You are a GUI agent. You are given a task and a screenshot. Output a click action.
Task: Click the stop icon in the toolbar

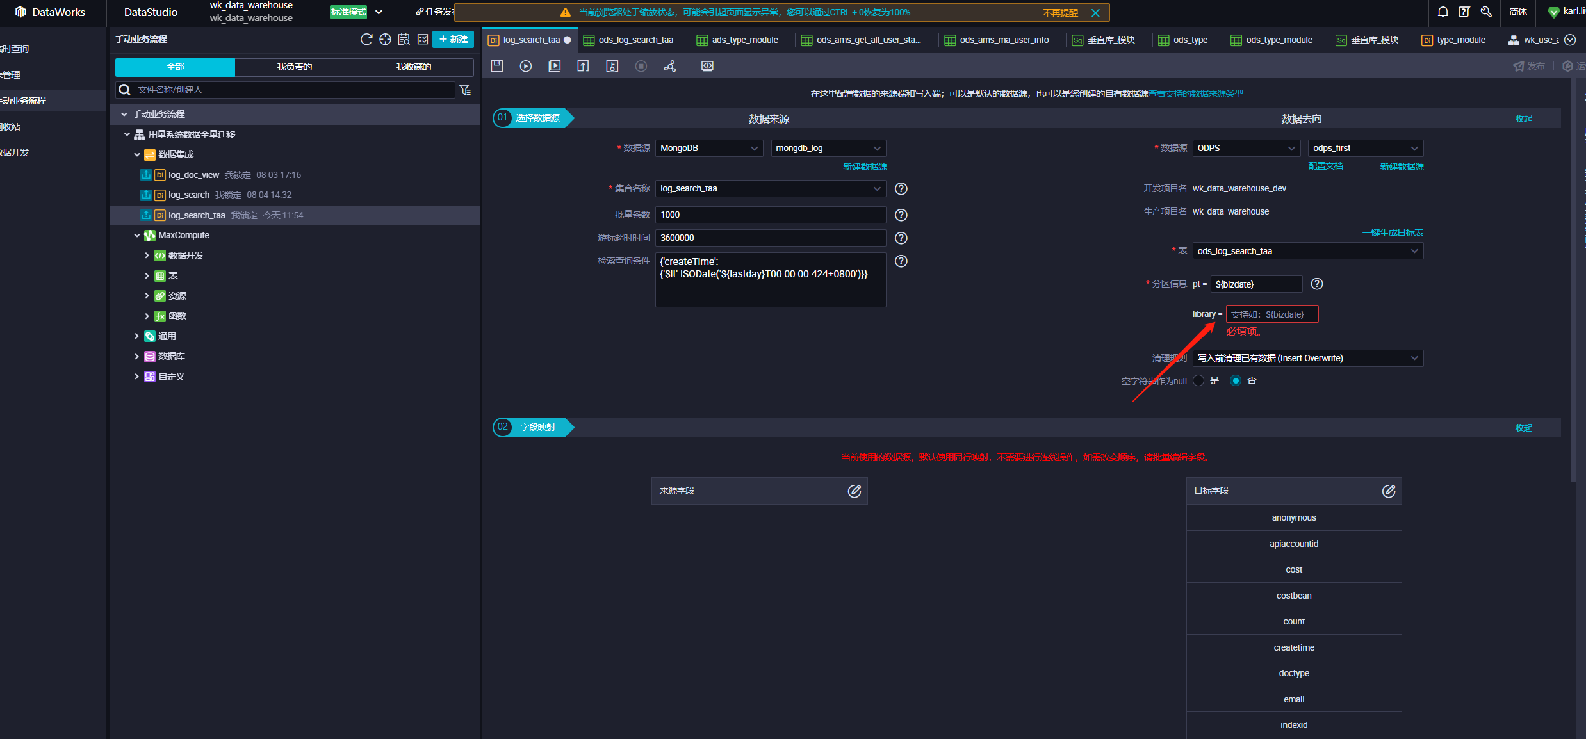[641, 66]
